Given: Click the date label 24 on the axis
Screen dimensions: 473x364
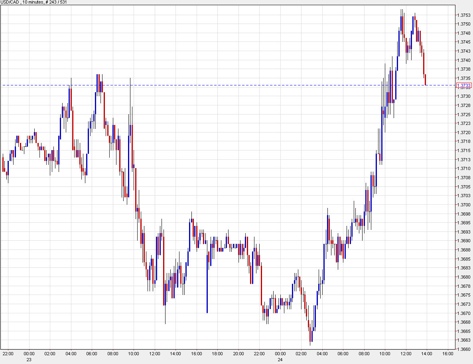Looking at the screenshot, I should [279, 360].
